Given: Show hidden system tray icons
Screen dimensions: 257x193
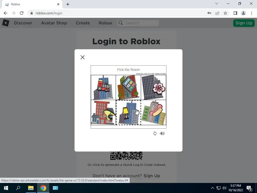Looking at the screenshot, I should (212, 188).
